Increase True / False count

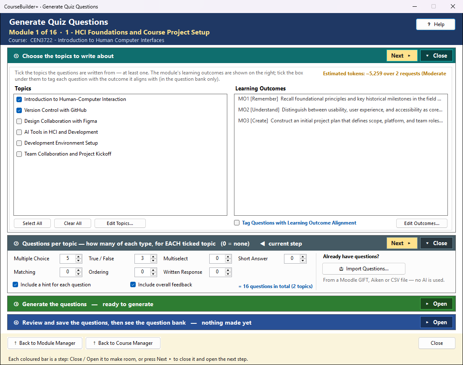(x=153, y=257)
